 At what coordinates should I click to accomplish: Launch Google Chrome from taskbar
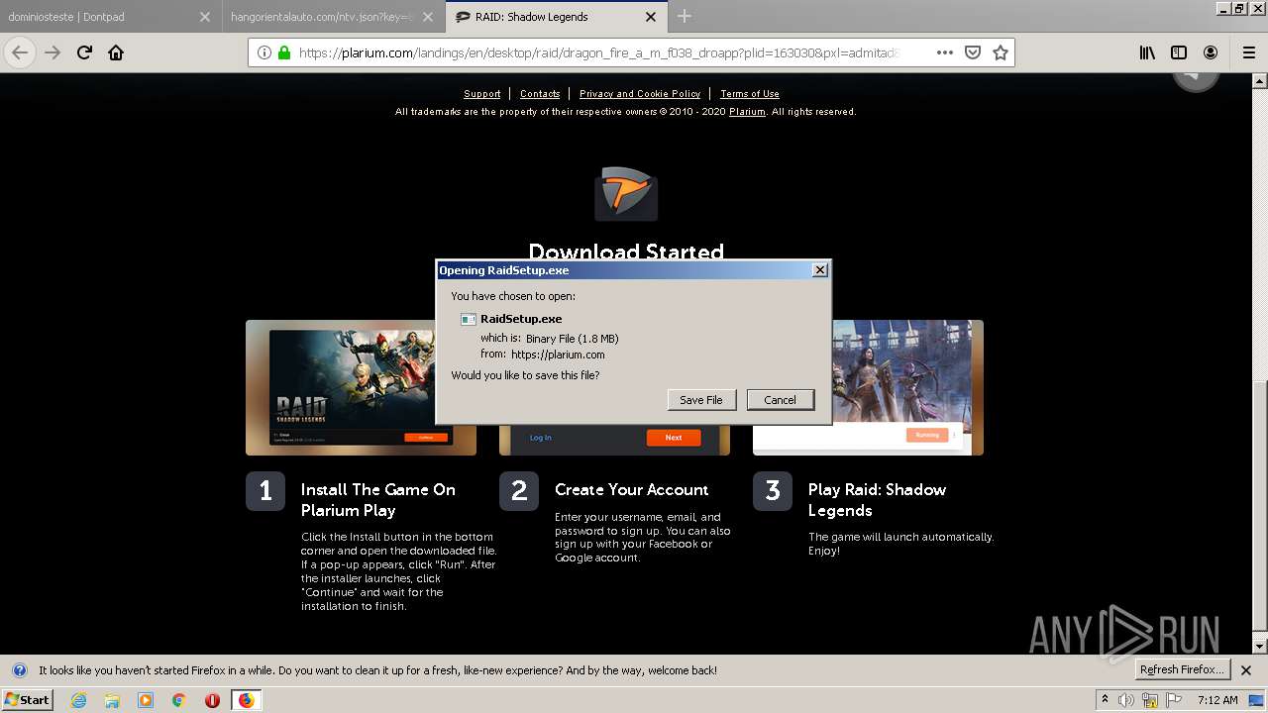pos(178,700)
